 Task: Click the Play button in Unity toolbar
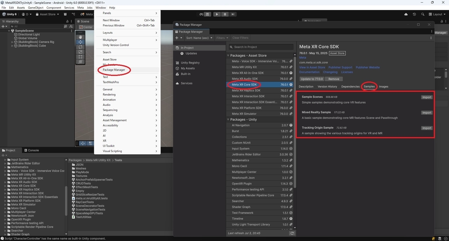click(217, 14)
